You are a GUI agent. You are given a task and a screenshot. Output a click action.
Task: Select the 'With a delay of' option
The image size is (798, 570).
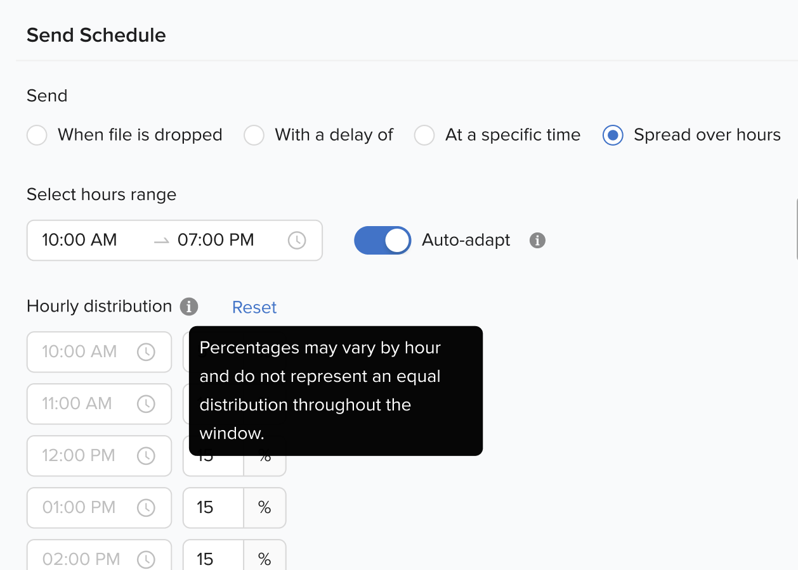(x=254, y=136)
